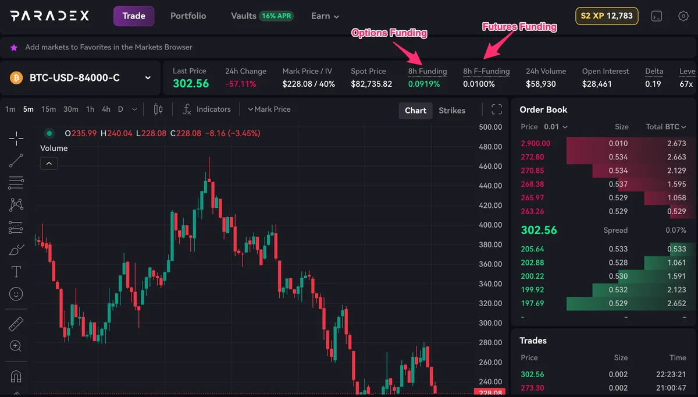Open the Portfolio tab

[x=188, y=16]
